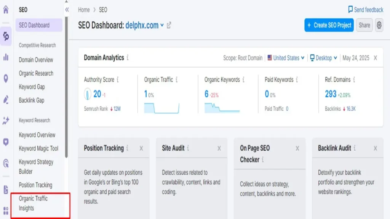Show info for Ref. Domains

354,79
